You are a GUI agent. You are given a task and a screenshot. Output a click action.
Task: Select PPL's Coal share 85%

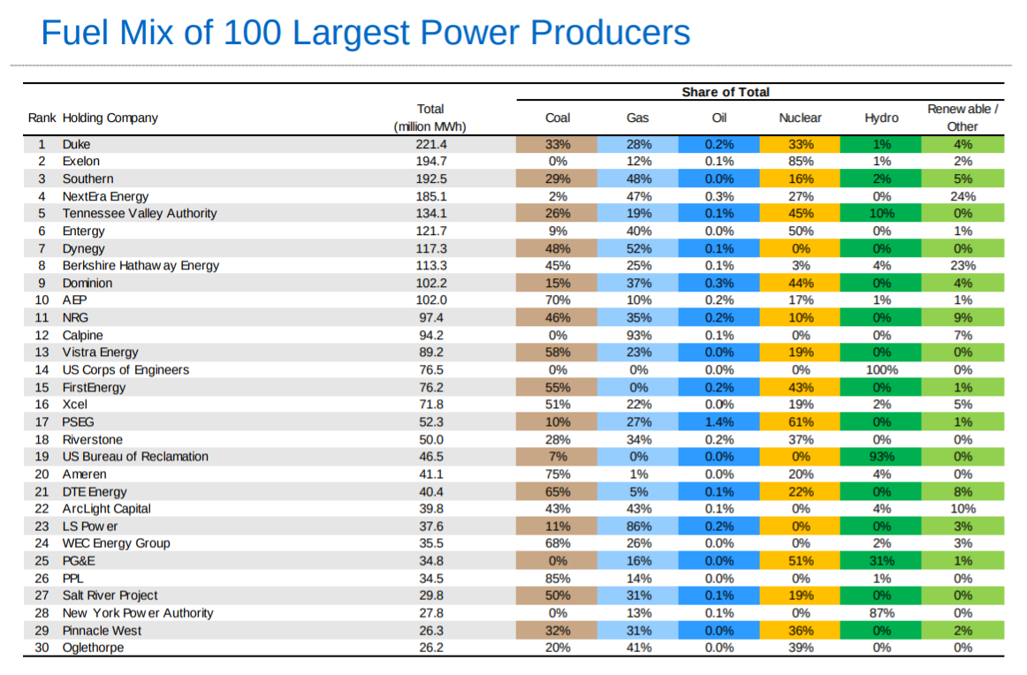coord(558,579)
